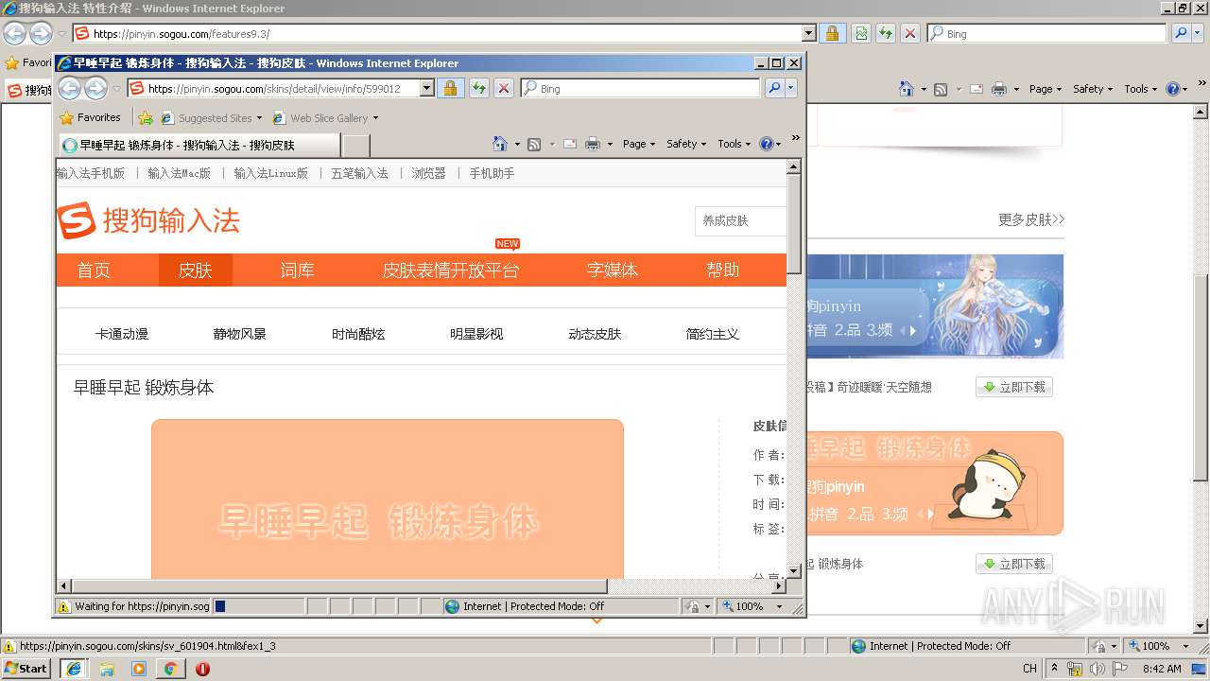
Task: Expand Suggested Sites dropdown
Action: coord(259,118)
